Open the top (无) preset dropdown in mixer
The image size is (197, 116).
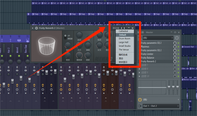click(158, 38)
